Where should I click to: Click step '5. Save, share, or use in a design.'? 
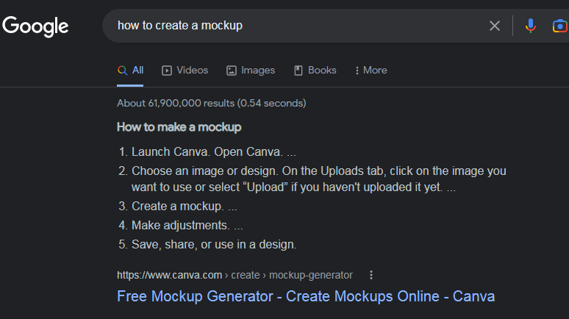pos(207,245)
